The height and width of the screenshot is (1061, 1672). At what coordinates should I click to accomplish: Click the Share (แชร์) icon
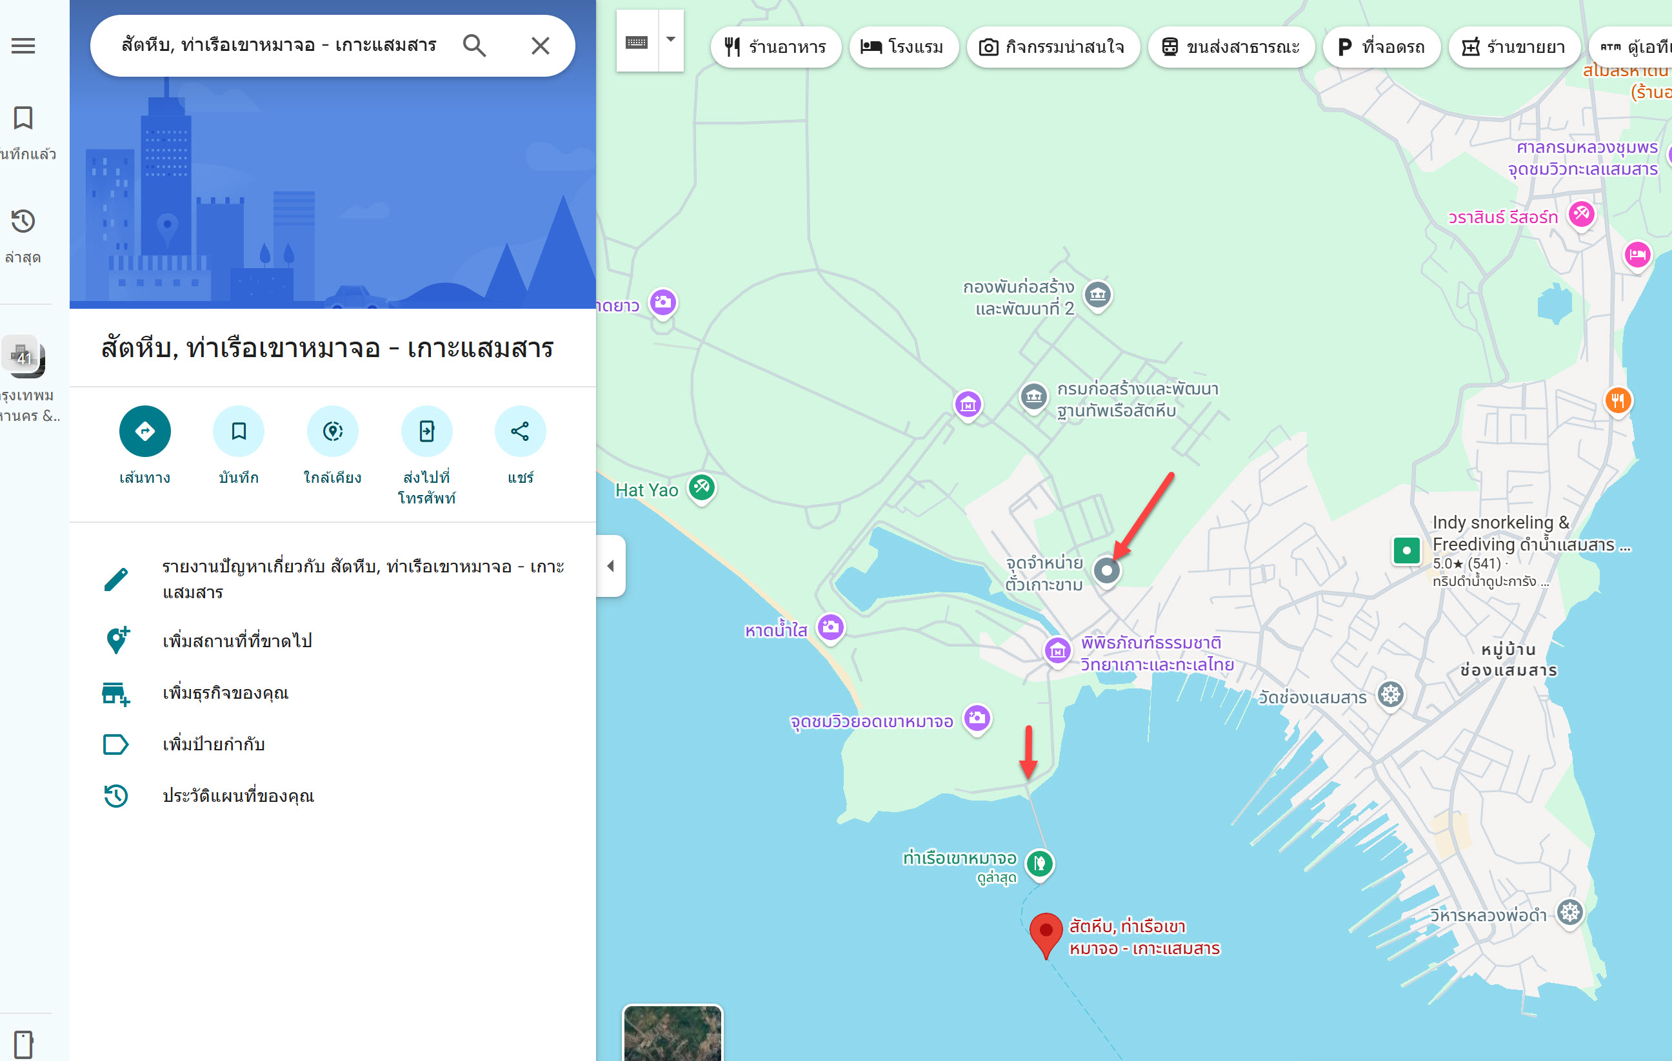pyautogui.click(x=520, y=431)
